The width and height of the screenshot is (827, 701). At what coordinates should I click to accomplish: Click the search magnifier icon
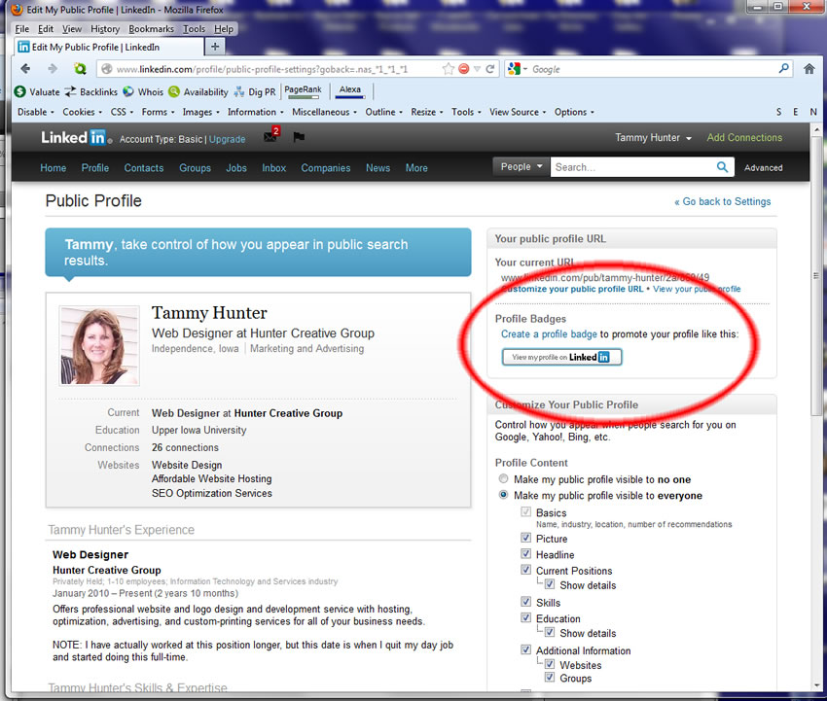pyautogui.click(x=721, y=167)
